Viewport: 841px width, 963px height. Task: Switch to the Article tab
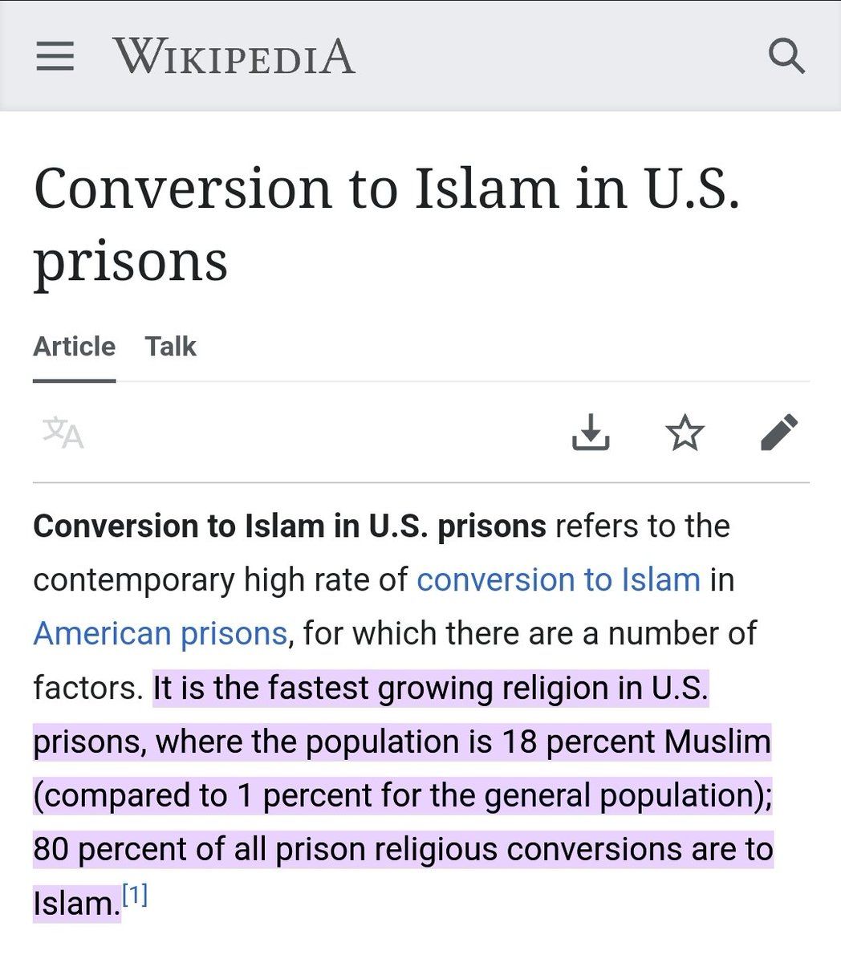74,347
